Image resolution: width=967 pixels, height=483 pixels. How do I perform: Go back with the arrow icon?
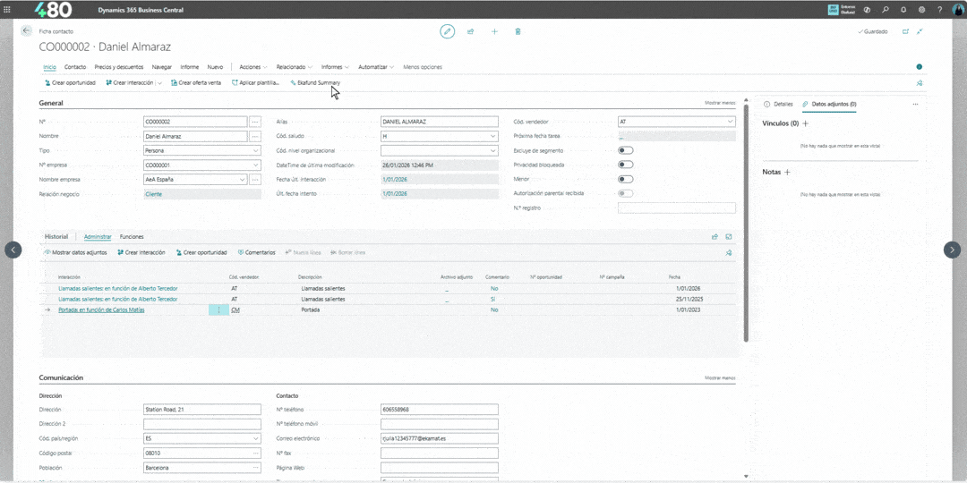(x=26, y=30)
